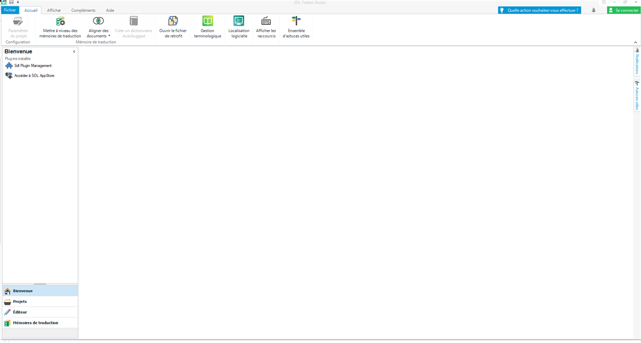Open Ensemble d'astuces utiles
The image size is (641, 343).
click(296, 26)
